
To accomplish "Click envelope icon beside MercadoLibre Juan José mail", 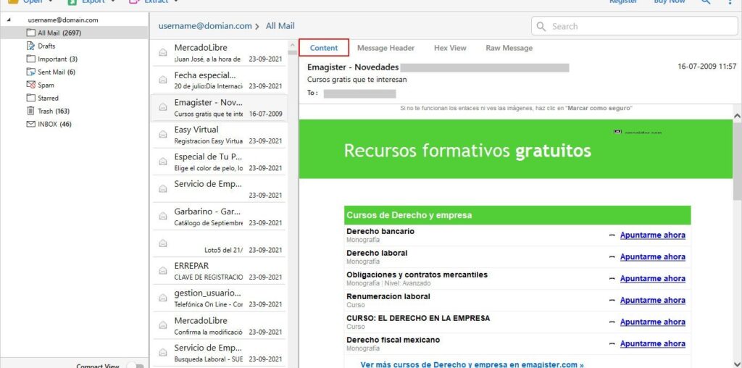I will (163, 52).
